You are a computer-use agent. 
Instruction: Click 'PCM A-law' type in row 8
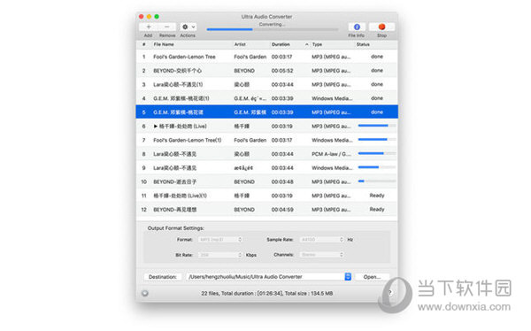(331, 154)
